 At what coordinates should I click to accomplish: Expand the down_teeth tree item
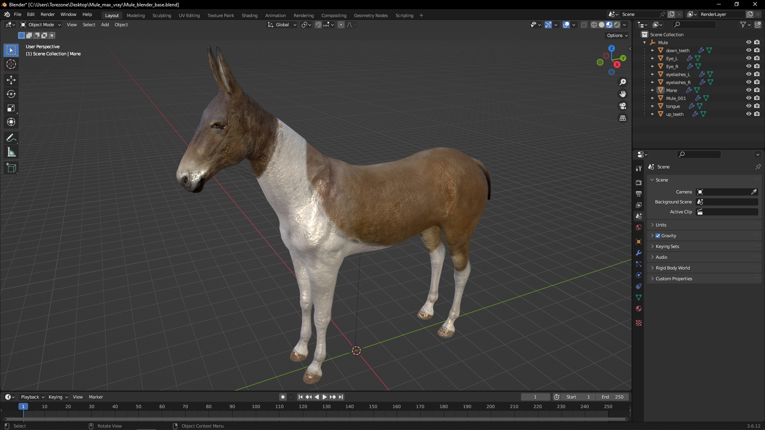(652, 51)
